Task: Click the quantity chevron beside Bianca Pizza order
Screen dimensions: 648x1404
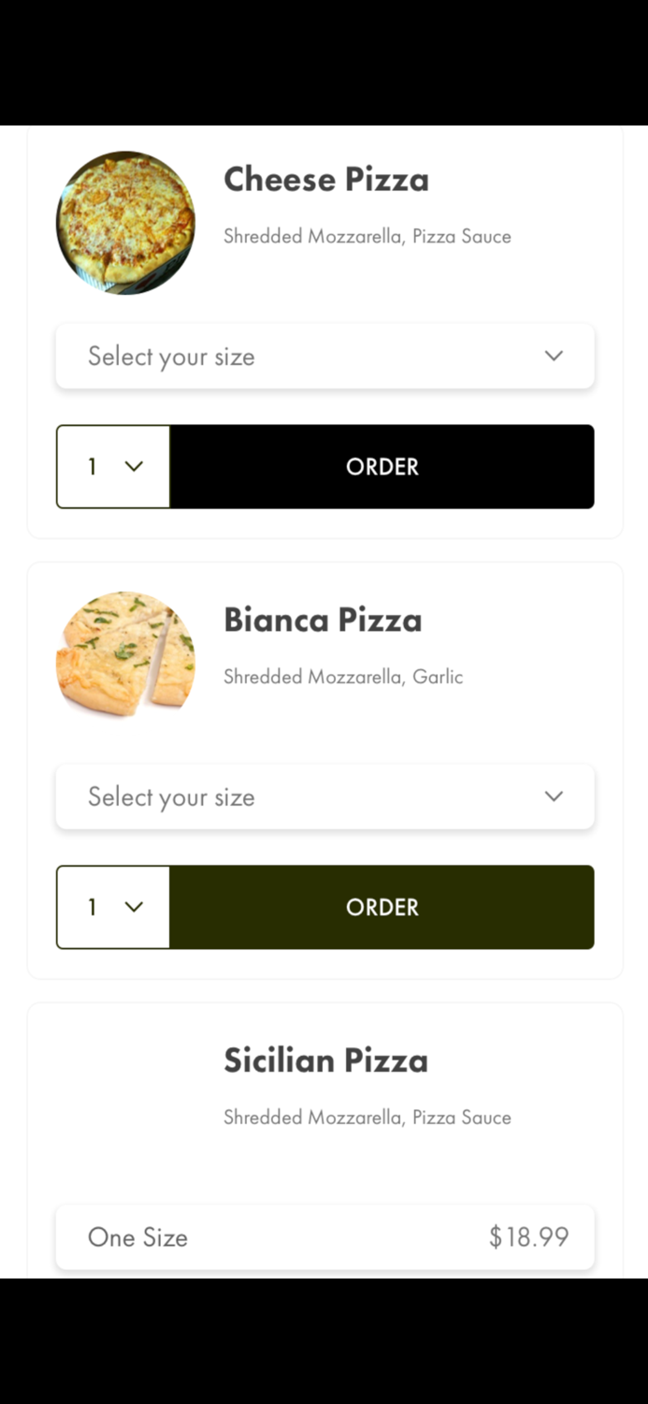Action: coord(134,906)
